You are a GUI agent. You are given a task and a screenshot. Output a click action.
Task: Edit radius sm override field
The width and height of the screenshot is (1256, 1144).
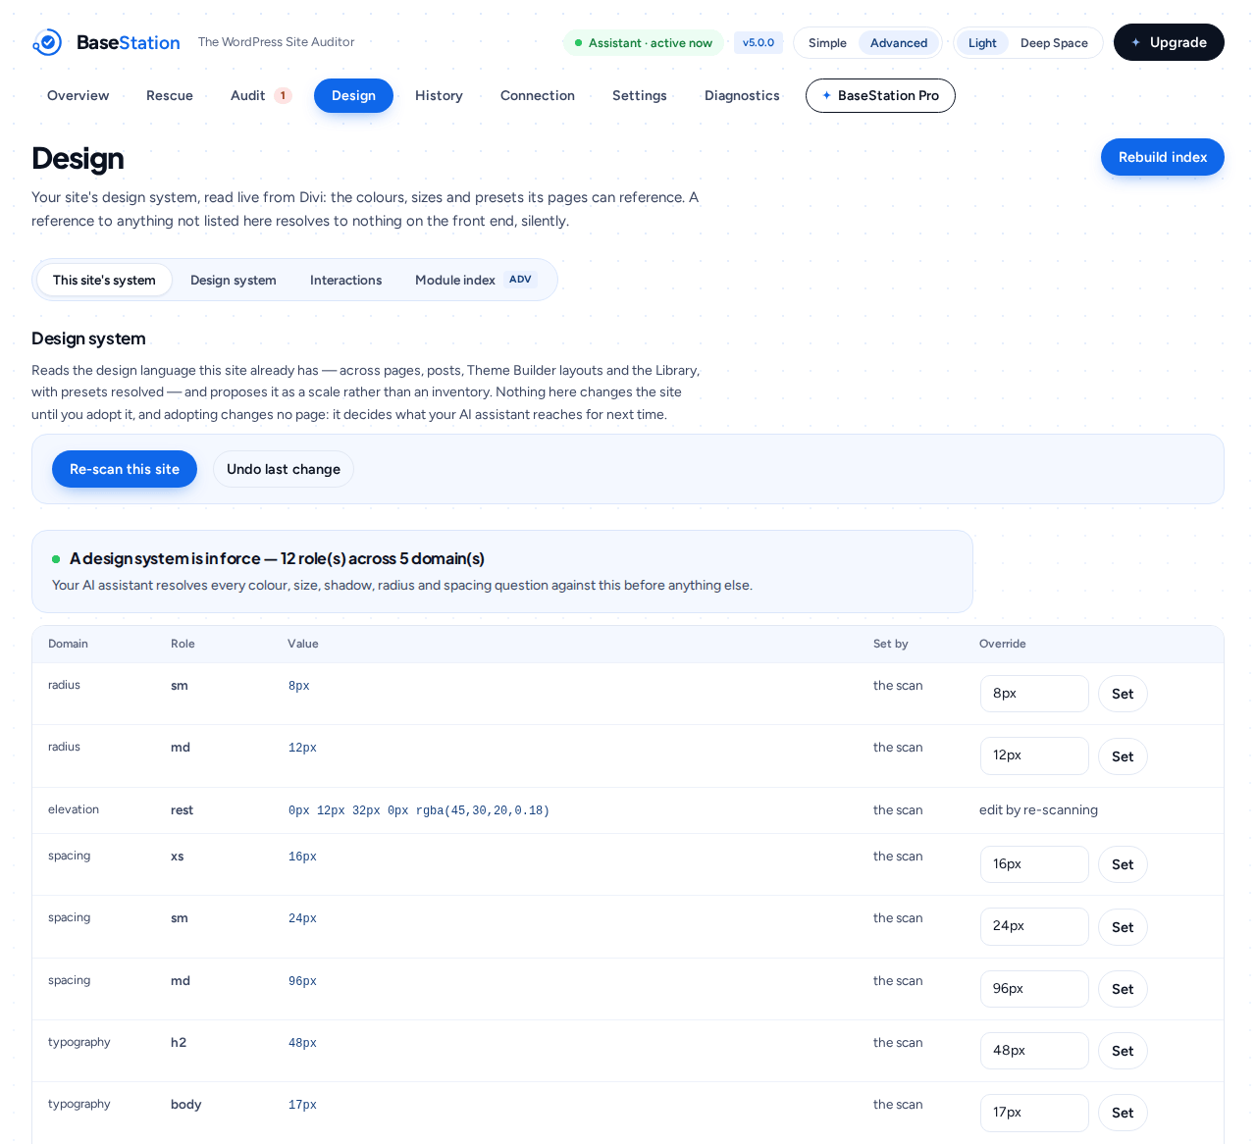tap(1034, 694)
